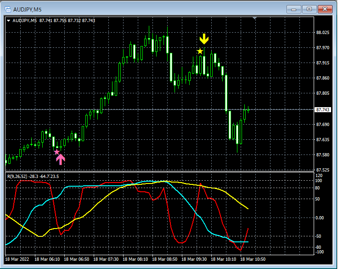Image resolution: width=338 pixels, height=269 pixels.
Task: Click the current price label 87.743
Action: [x=323, y=110]
